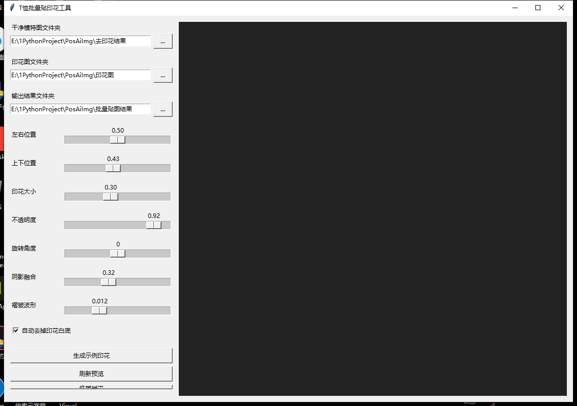Toggle the 自动去掉印花白底 checkbox
The width and height of the screenshot is (577, 406).
[x=16, y=330]
